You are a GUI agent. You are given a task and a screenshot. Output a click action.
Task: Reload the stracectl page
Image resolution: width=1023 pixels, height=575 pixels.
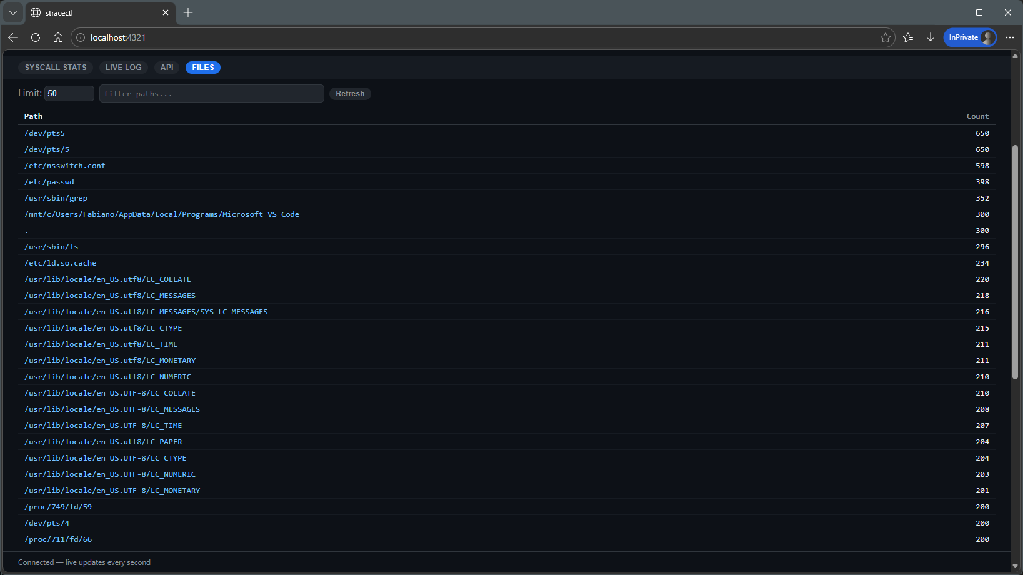(36, 37)
